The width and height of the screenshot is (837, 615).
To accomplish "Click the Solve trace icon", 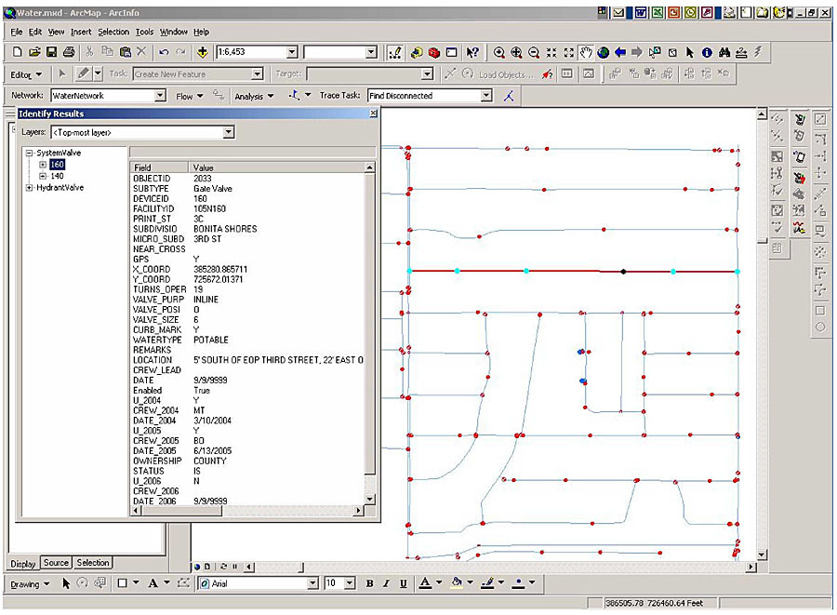I will pos(509,95).
